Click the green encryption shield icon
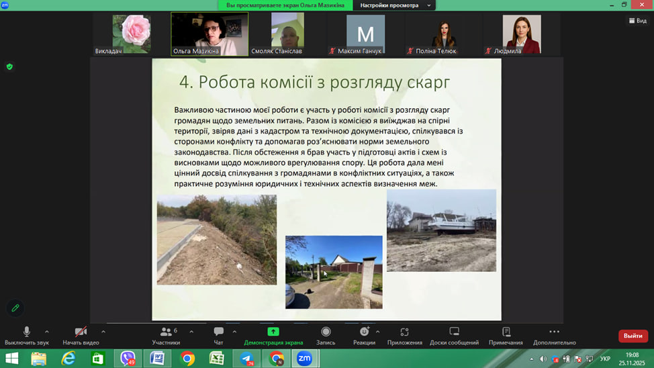The image size is (654, 368). tap(9, 66)
